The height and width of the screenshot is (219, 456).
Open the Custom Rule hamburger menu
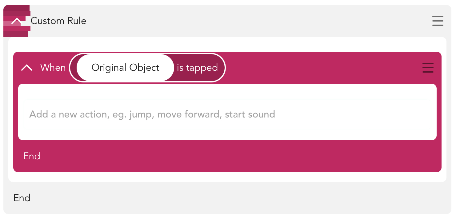(438, 21)
